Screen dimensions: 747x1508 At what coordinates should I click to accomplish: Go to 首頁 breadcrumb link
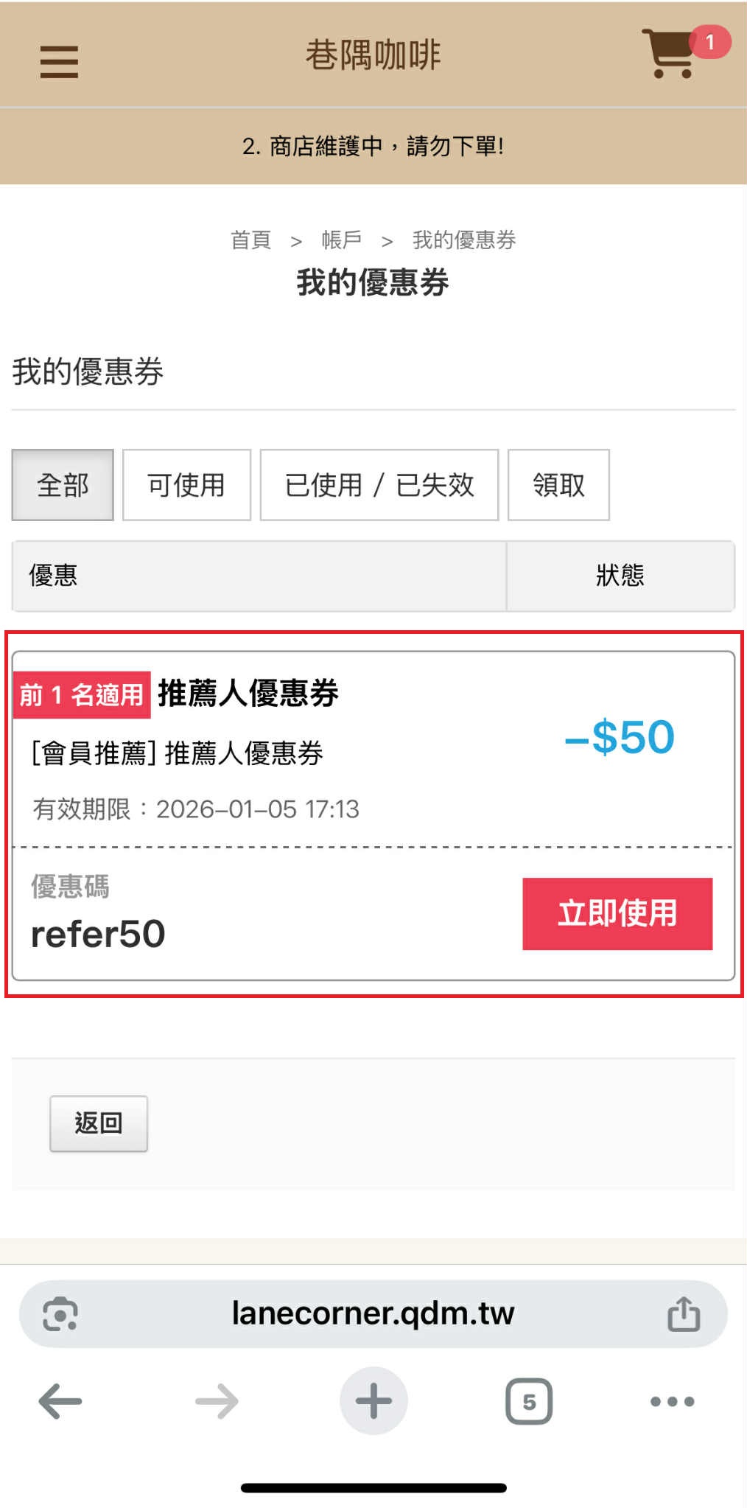[x=251, y=240]
